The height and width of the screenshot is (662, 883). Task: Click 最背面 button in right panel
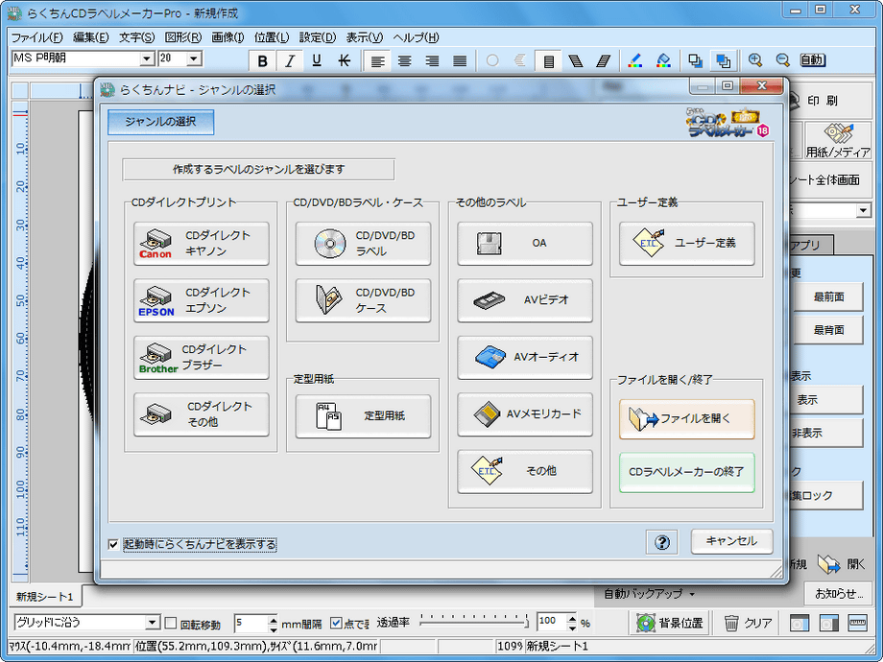pos(828,330)
